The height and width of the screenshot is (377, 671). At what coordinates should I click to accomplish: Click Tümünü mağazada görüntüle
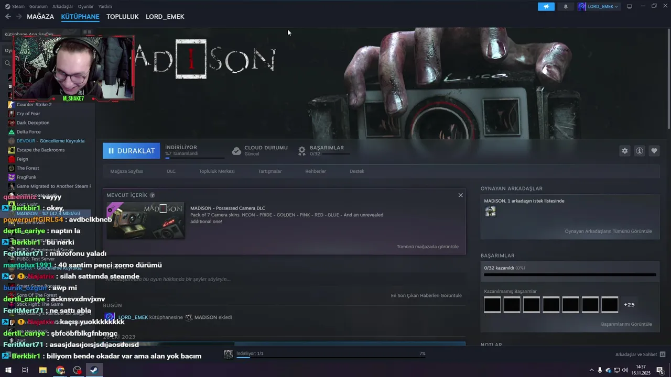427,247
